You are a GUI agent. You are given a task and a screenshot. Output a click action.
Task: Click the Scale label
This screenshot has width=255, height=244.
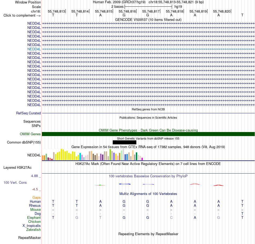36,7
